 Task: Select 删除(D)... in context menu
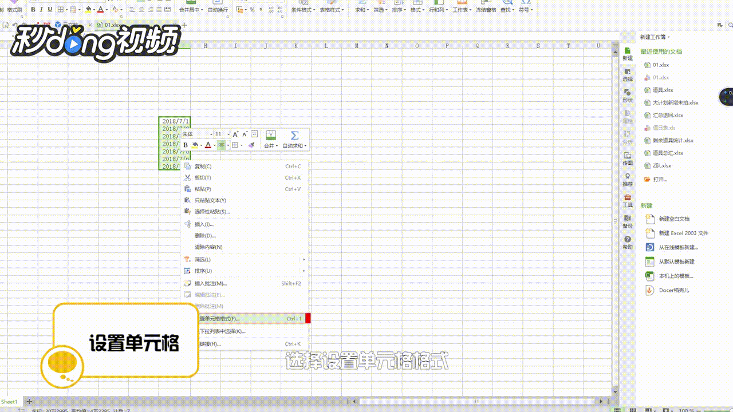click(245, 236)
